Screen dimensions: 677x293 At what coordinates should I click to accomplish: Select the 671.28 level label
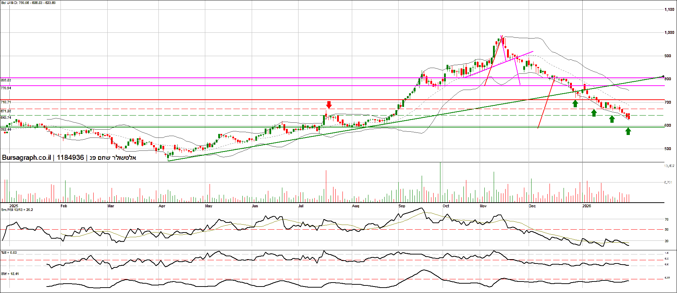pyautogui.click(x=6, y=111)
